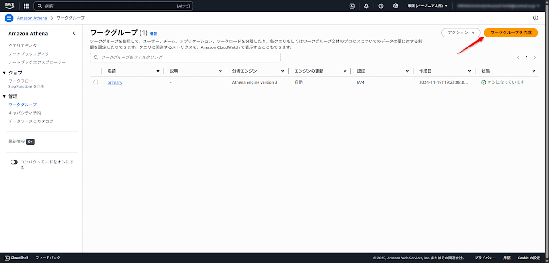Sort by the 分析エンジン column arrow
The width and height of the screenshot is (549, 263).
pyautogui.click(x=283, y=71)
